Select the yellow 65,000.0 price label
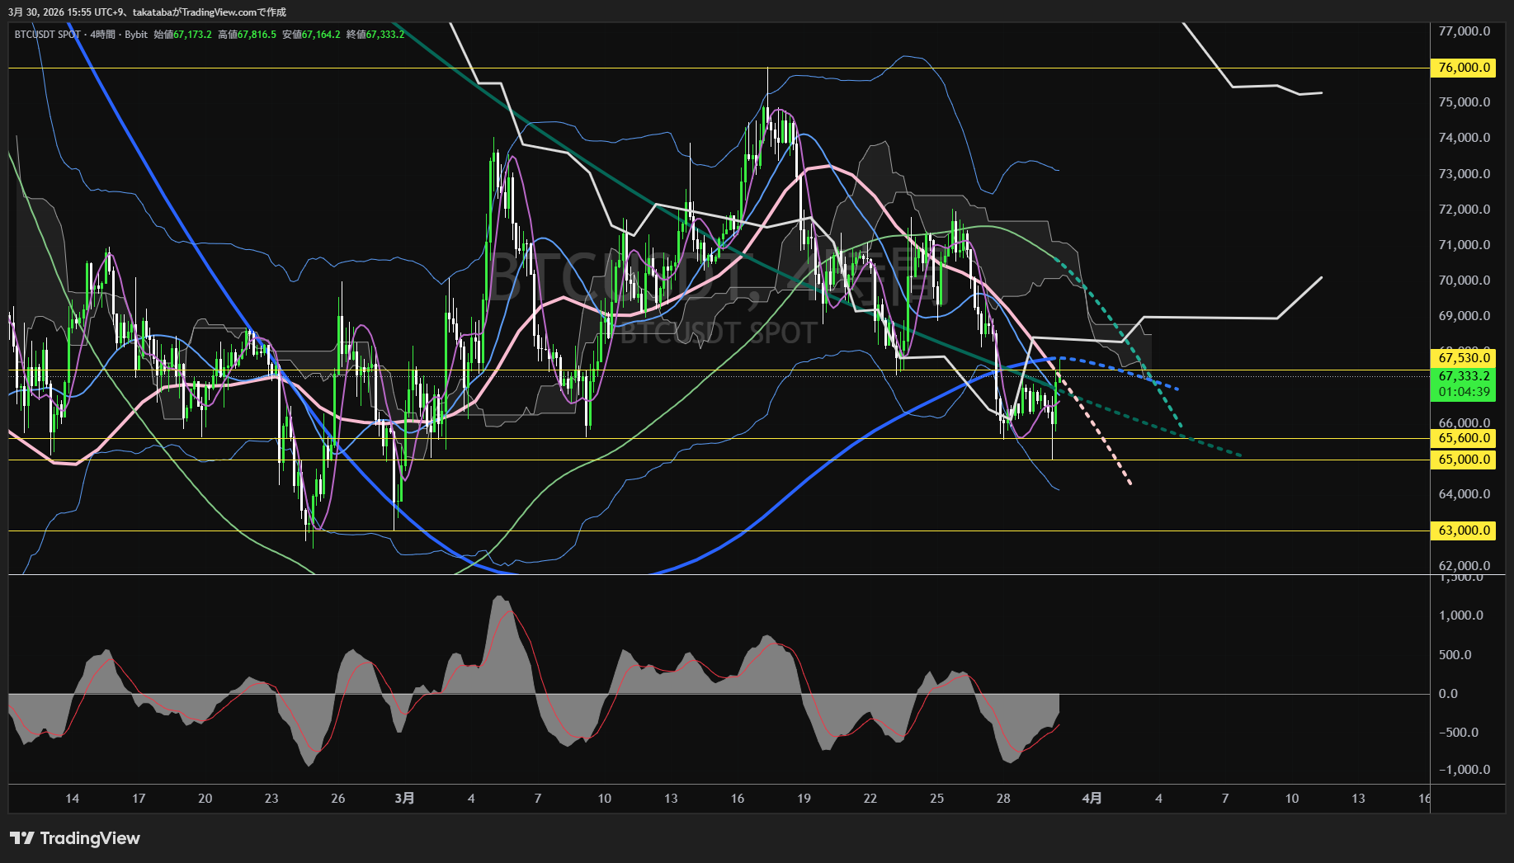Viewport: 1514px width, 863px height. point(1464,460)
